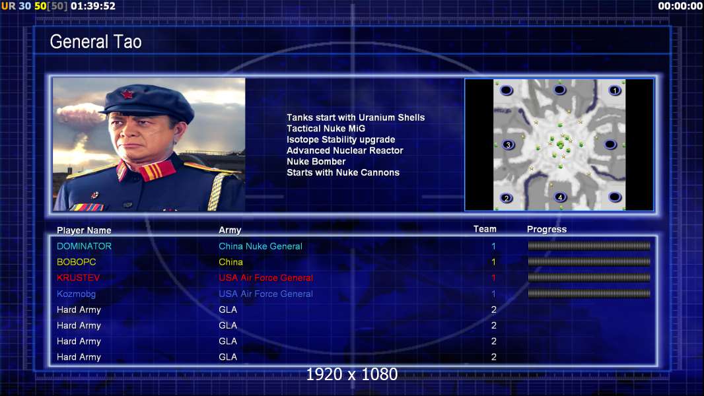Viewport: 704px width, 396px height.
Task: Click the Army column header
Action: 230,230
